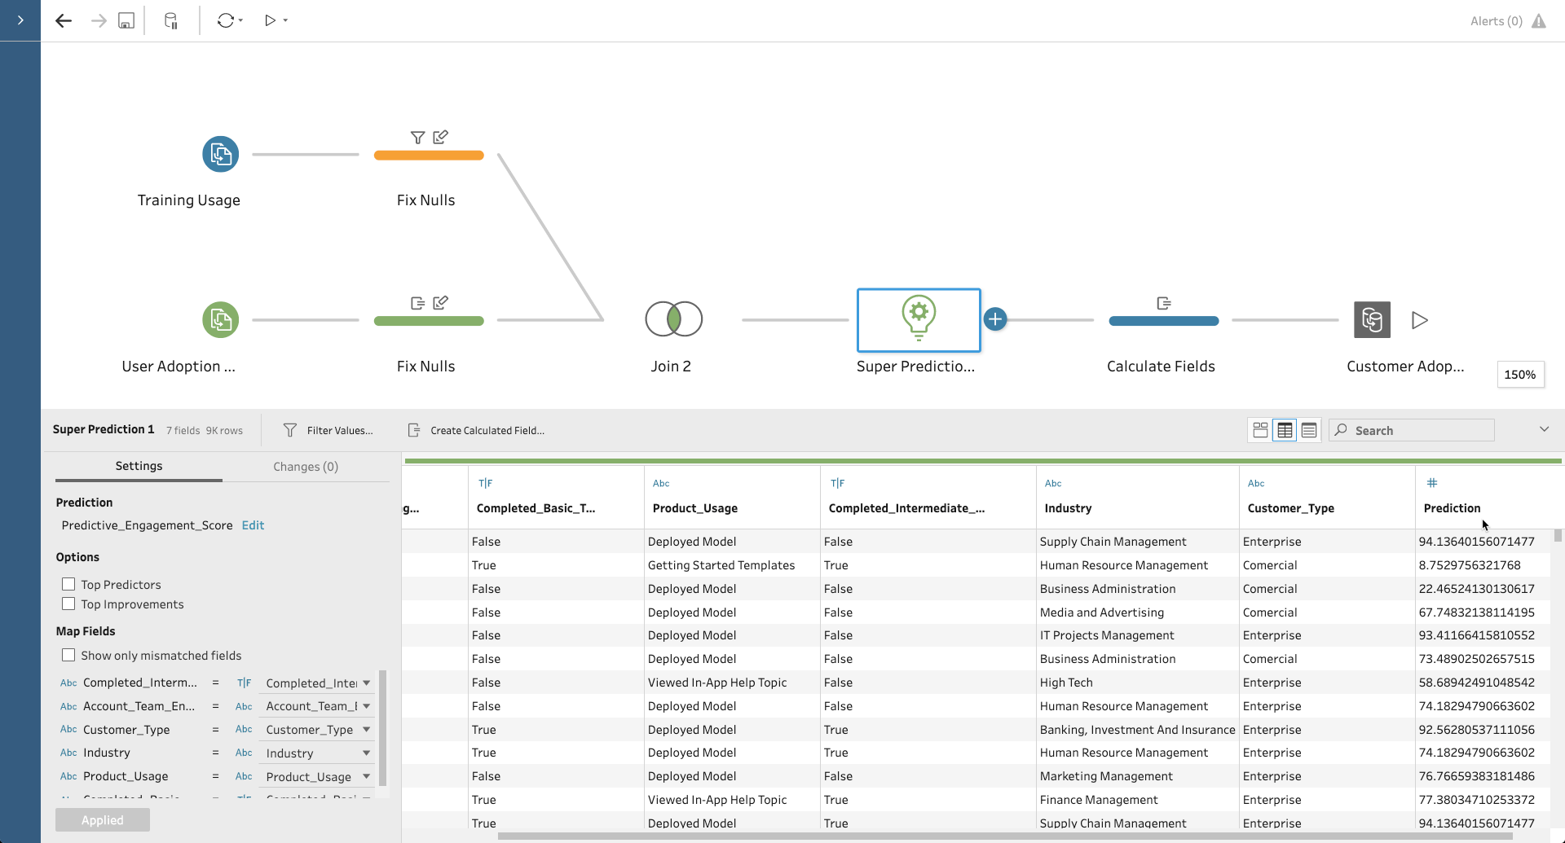This screenshot has width=1565, height=843.
Task: Check Show only mismatched fields
Action: pos(68,655)
